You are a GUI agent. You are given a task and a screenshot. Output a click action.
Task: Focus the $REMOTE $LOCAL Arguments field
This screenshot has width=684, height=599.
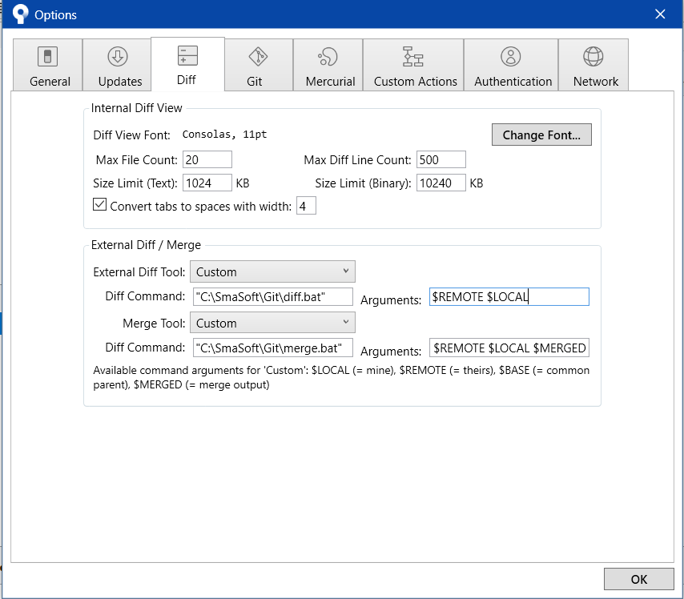tap(509, 296)
